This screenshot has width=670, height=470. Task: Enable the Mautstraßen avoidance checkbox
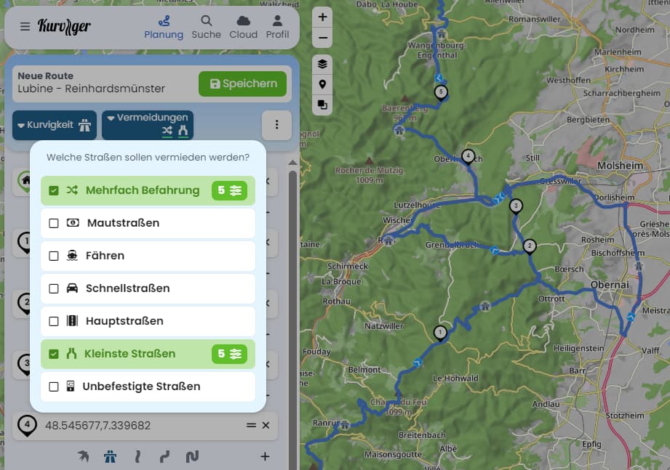(54, 223)
